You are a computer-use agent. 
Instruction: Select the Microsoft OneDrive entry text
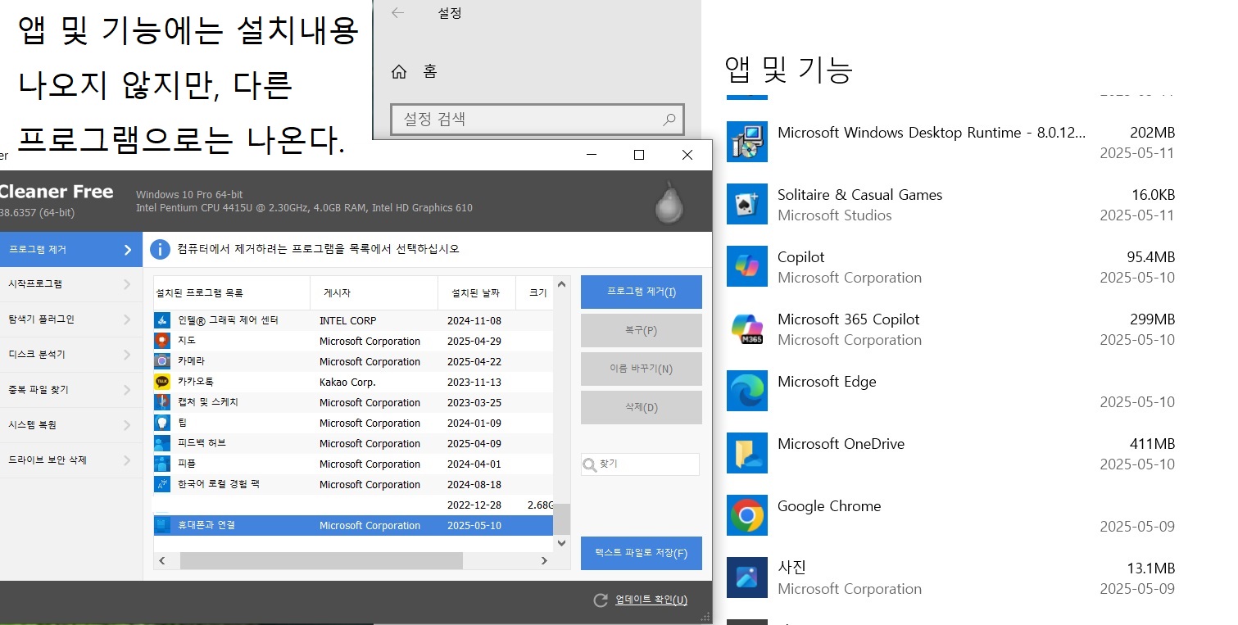(x=841, y=444)
